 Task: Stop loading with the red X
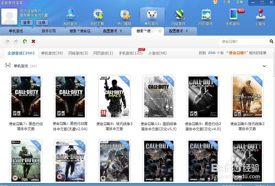click(x=33, y=41)
